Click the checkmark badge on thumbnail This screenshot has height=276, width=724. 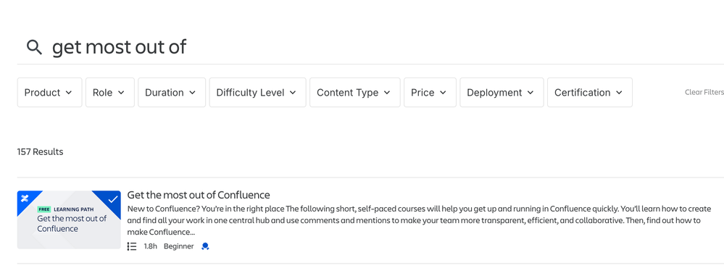(x=112, y=199)
